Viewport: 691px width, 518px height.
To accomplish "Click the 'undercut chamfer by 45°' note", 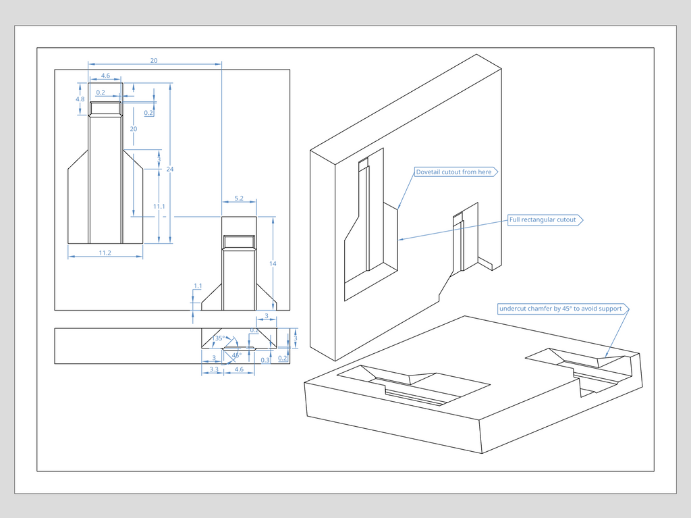I will click(x=563, y=309).
